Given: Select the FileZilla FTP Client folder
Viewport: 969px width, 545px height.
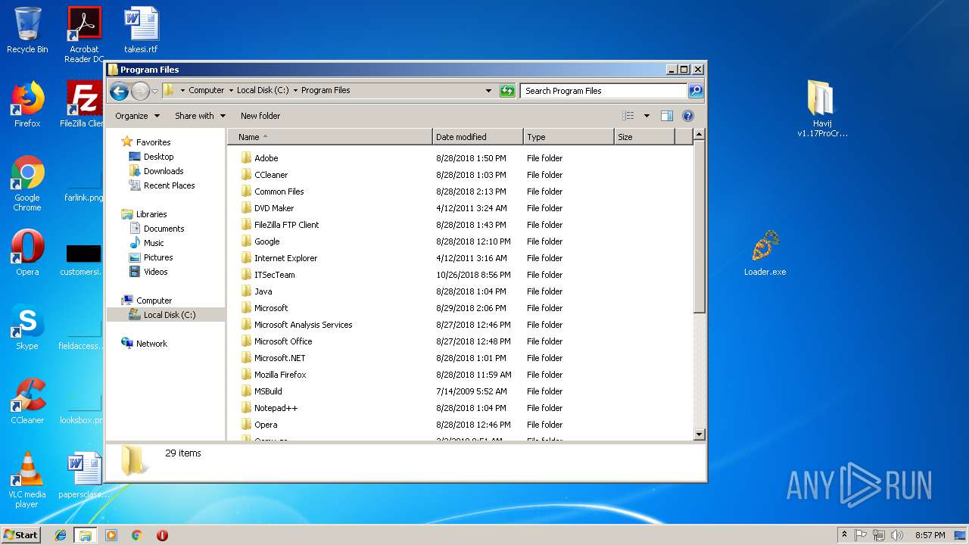Looking at the screenshot, I should coord(287,225).
